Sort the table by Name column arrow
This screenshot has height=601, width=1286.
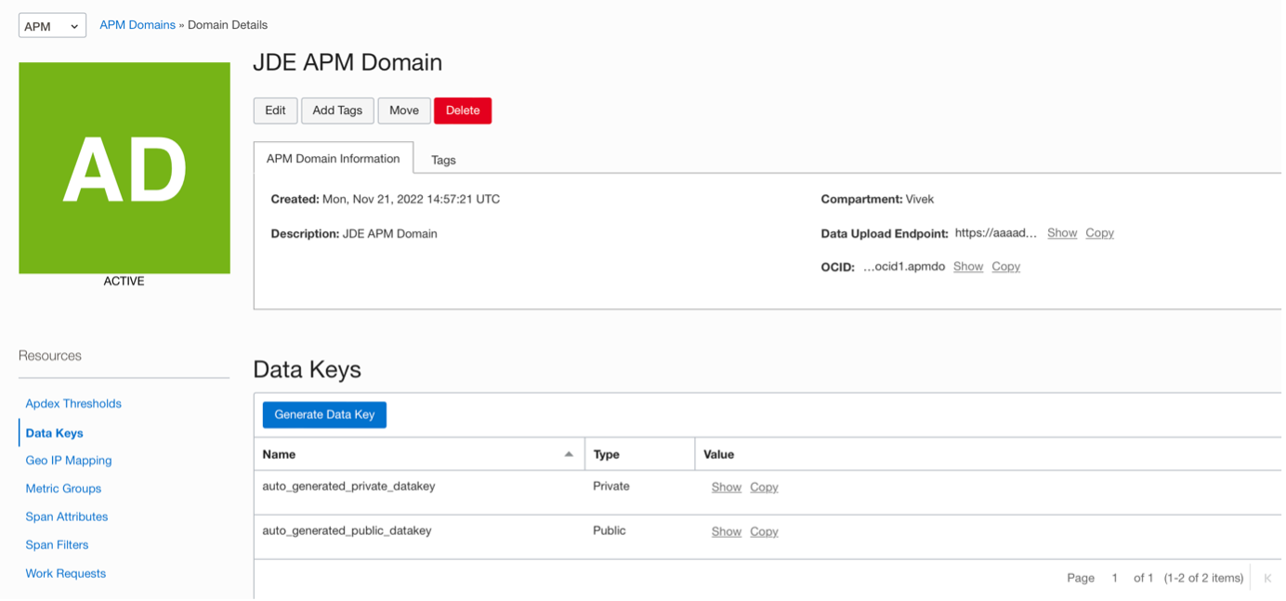[569, 454]
